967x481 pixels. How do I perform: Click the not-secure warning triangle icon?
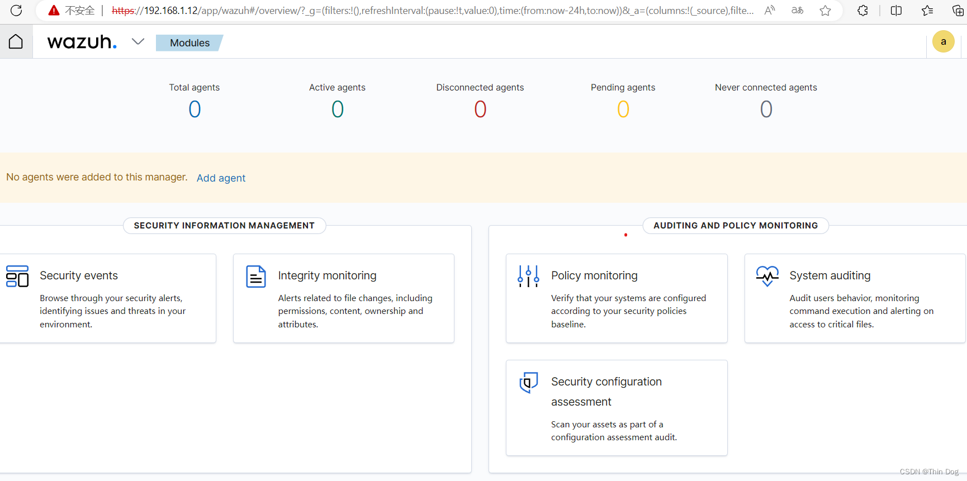pos(54,10)
